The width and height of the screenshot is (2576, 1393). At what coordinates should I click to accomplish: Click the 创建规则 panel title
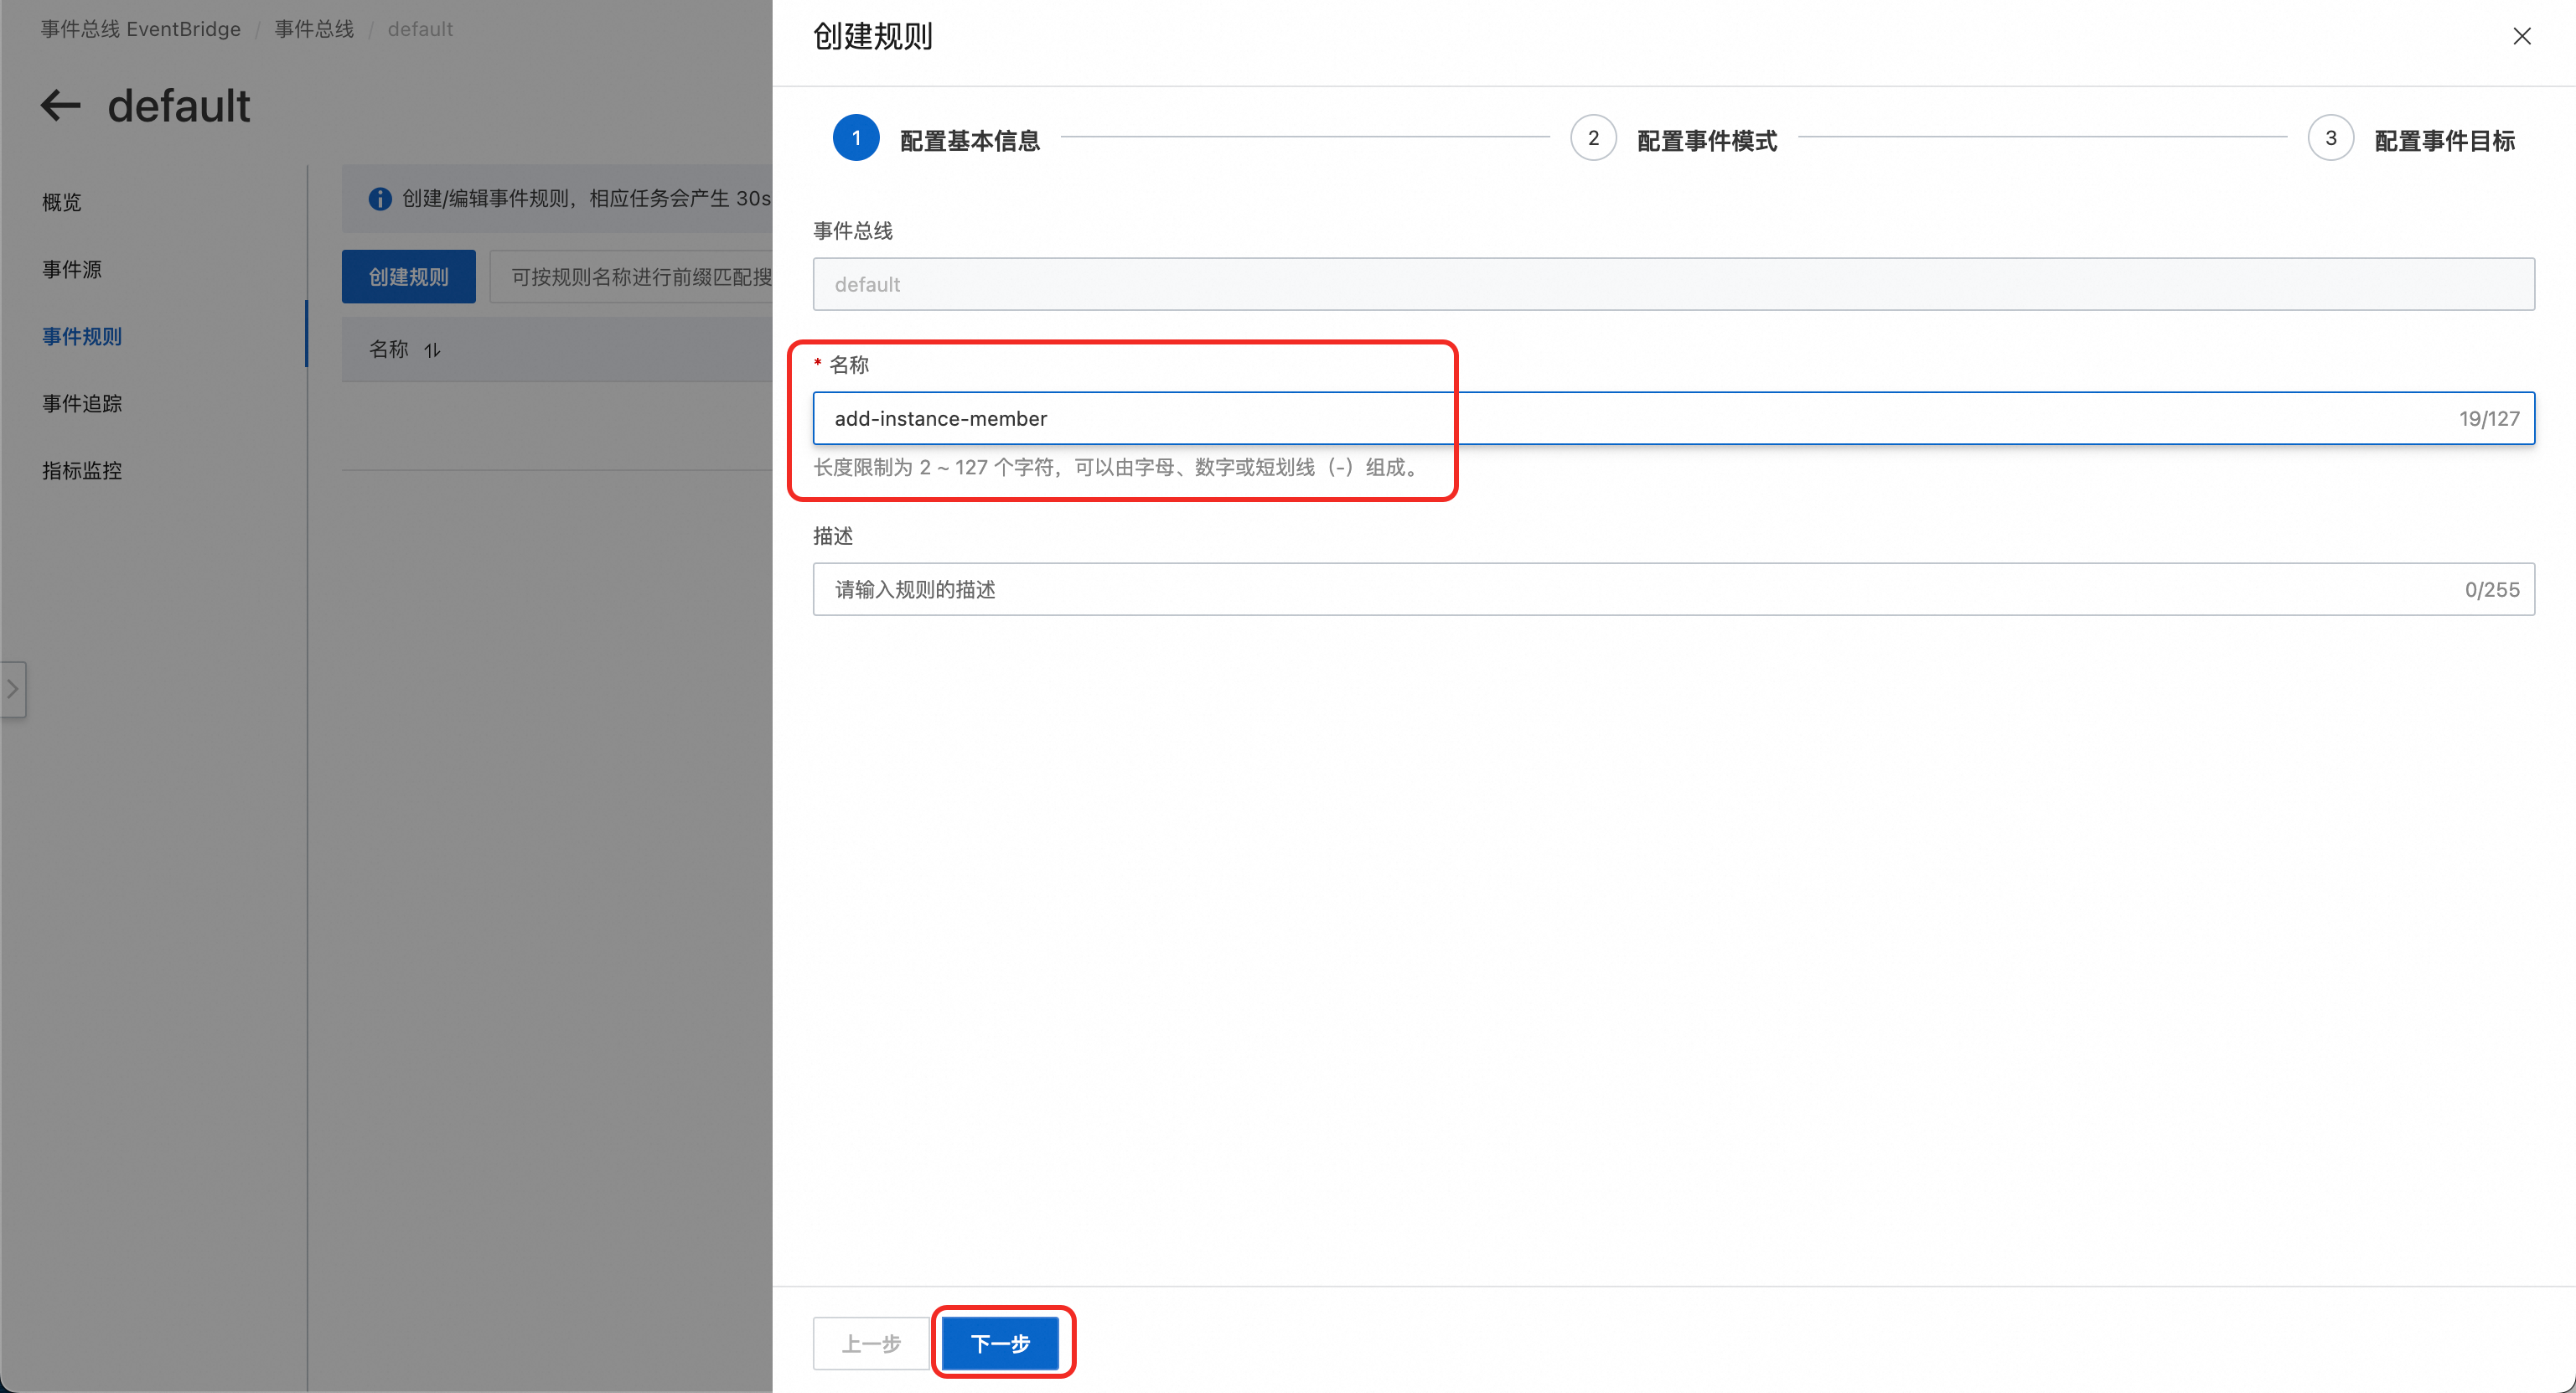point(872,36)
